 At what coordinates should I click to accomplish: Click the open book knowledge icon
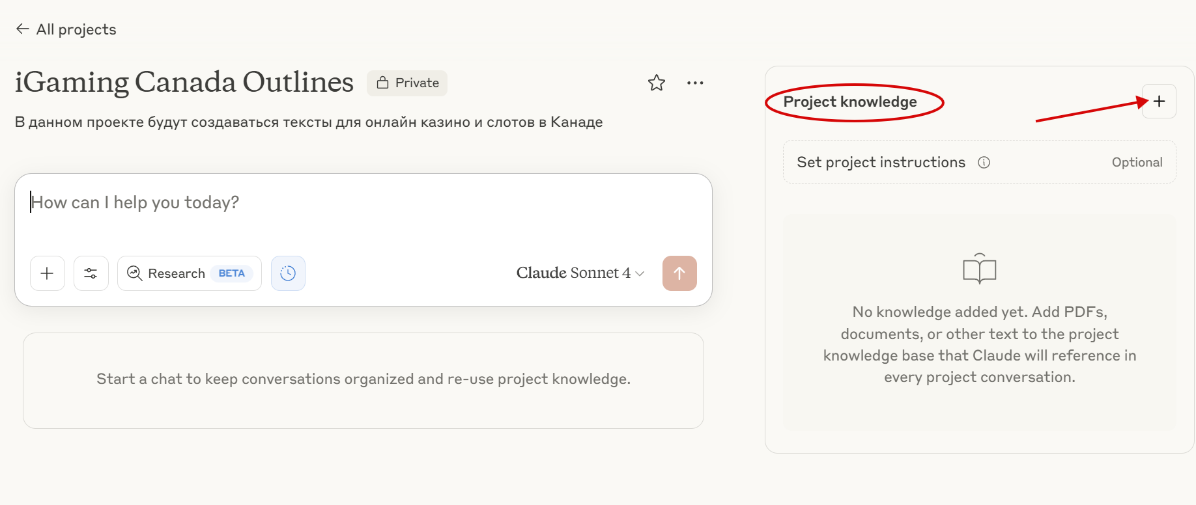click(980, 268)
